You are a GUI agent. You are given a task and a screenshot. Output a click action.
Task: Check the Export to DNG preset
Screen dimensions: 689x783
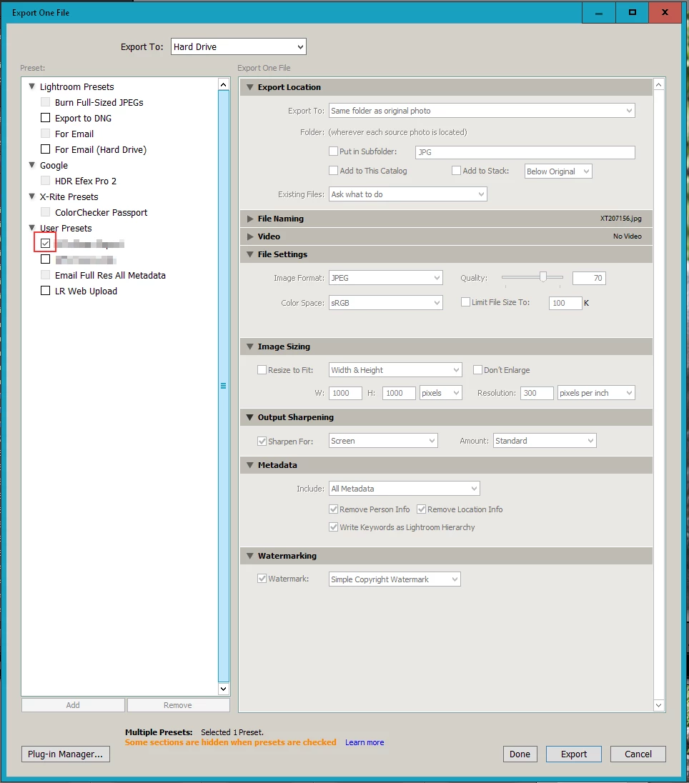[x=46, y=118]
